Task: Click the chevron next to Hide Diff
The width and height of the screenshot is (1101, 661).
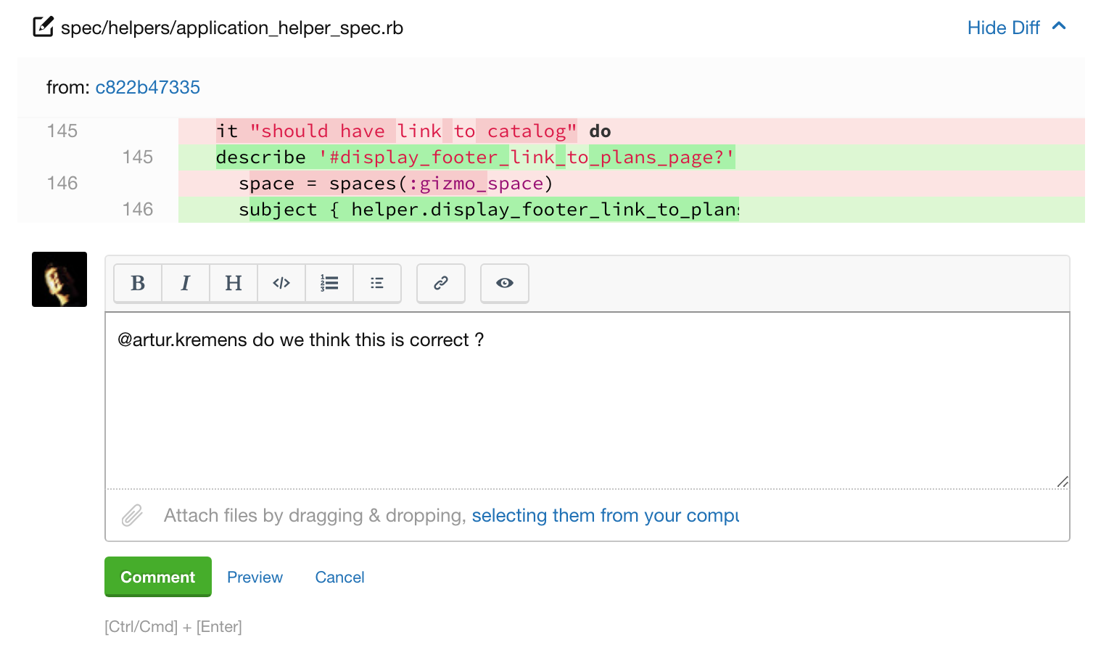Action: click(1059, 27)
